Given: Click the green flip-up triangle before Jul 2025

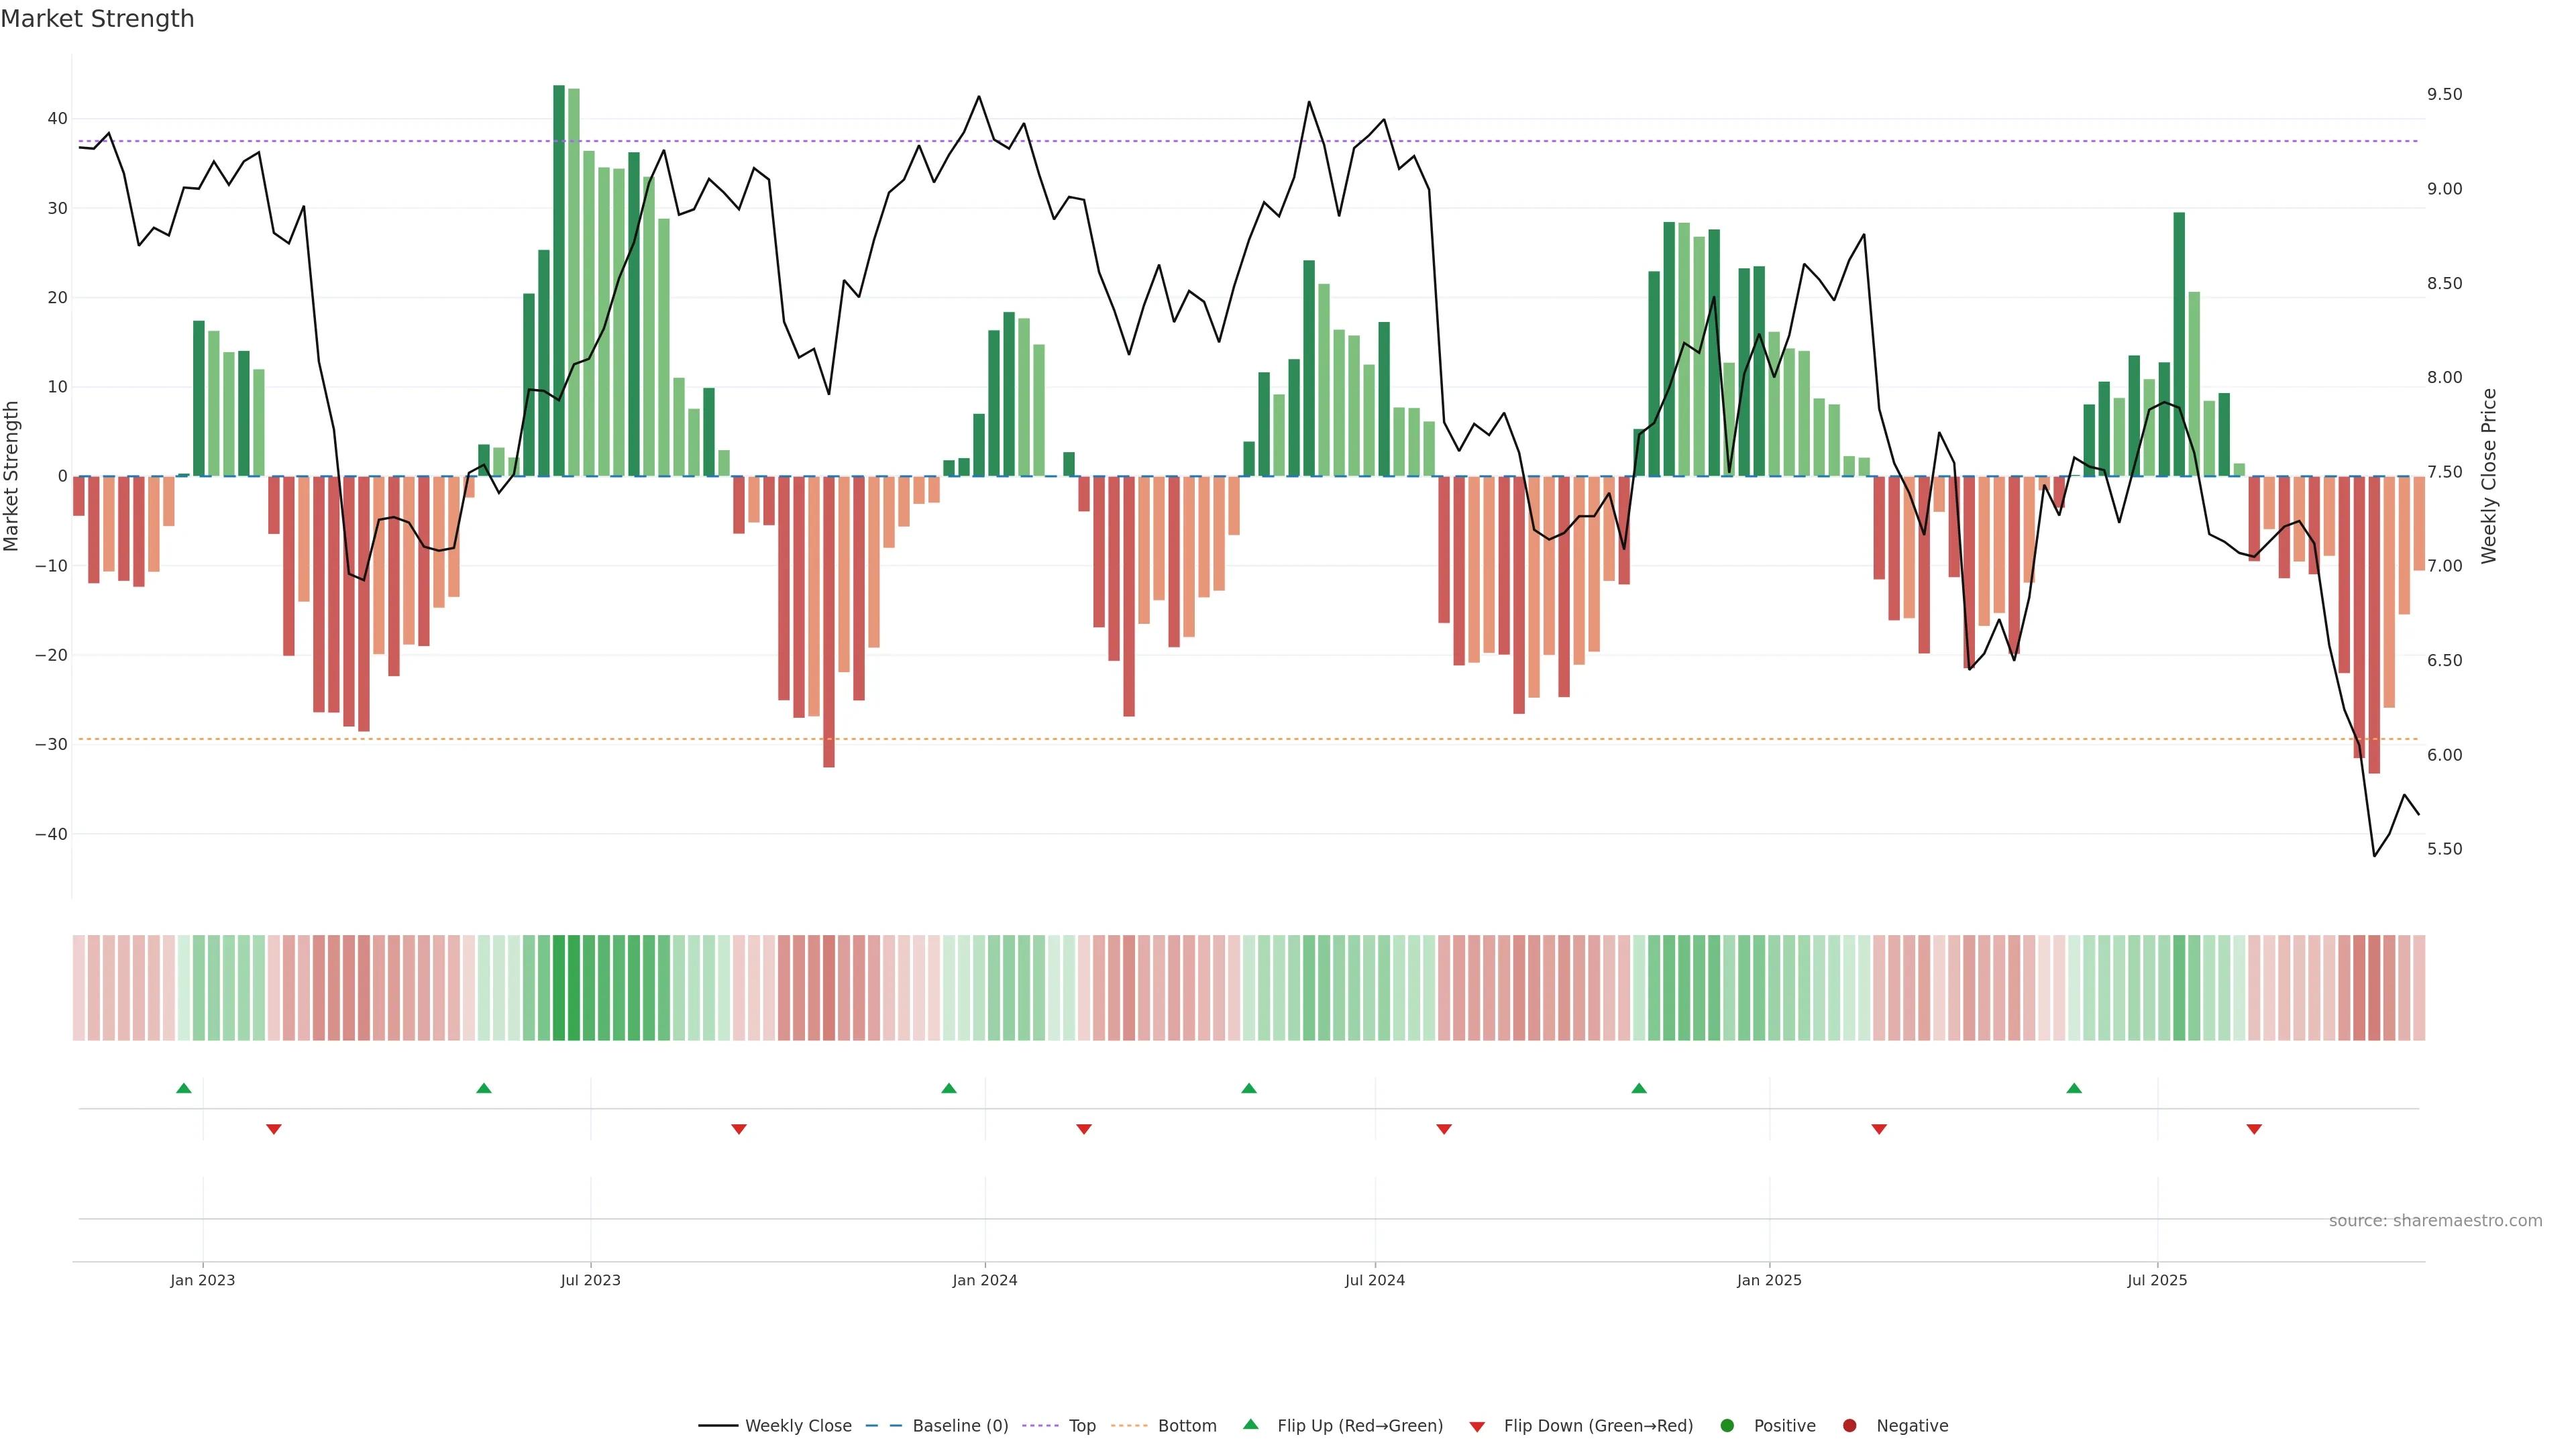Looking at the screenshot, I should [2074, 1088].
